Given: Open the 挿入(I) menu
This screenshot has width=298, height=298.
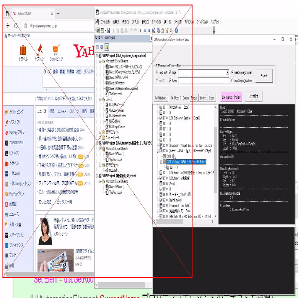Looking at the screenshot, I should coord(135,22).
